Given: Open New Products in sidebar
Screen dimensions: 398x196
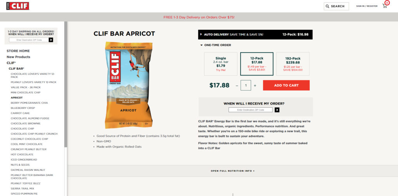Looking at the screenshot, I should (18, 57).
